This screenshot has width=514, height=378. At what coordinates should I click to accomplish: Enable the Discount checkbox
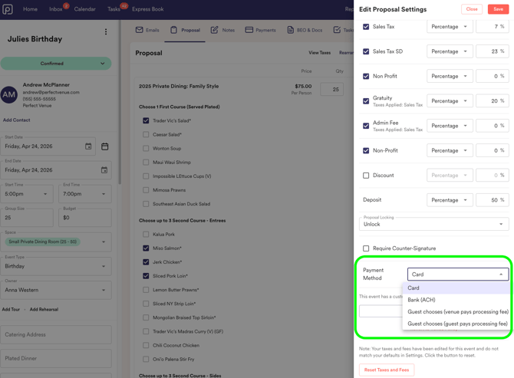[366, 176]
